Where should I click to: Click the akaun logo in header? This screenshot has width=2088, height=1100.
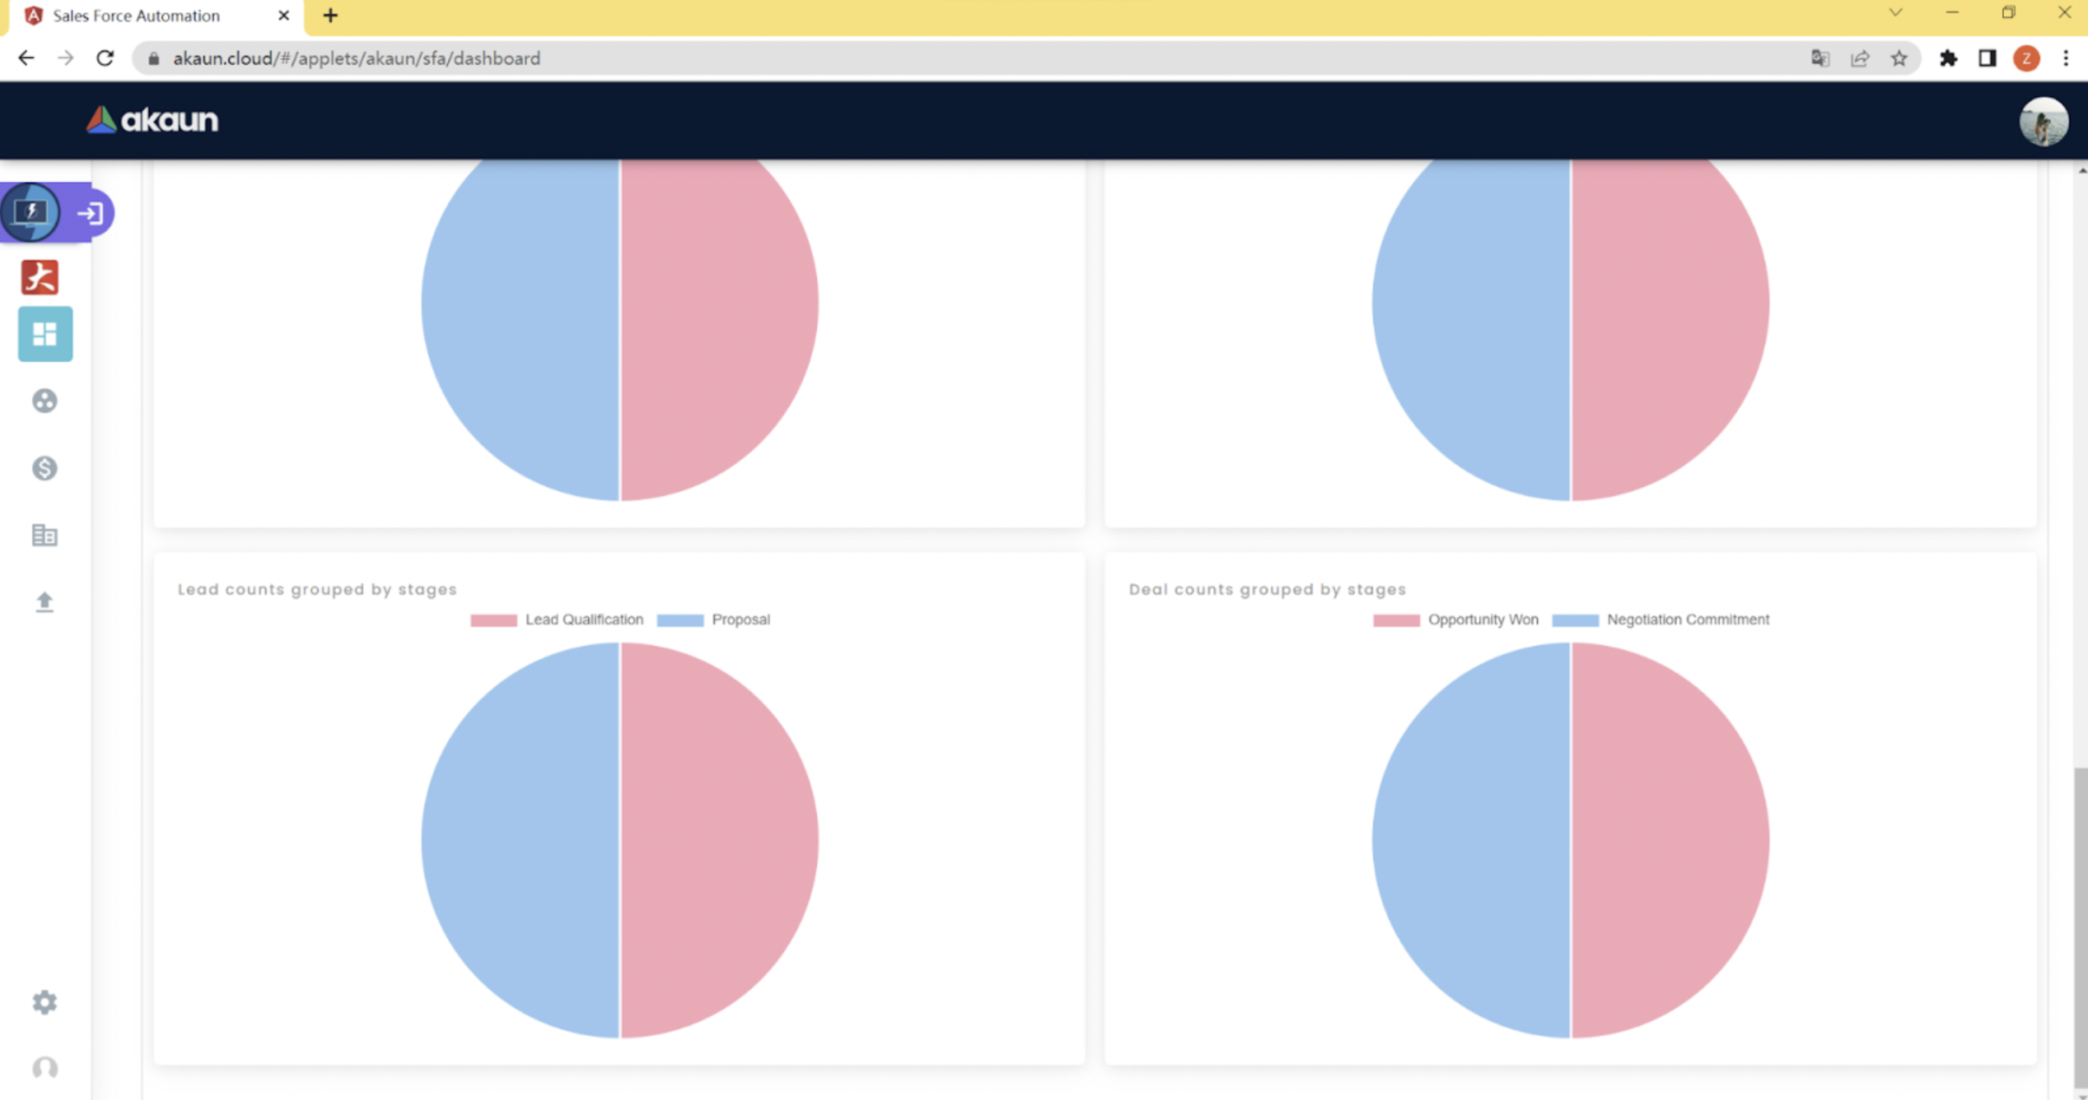pyautogui.click(x=152, y=120)
